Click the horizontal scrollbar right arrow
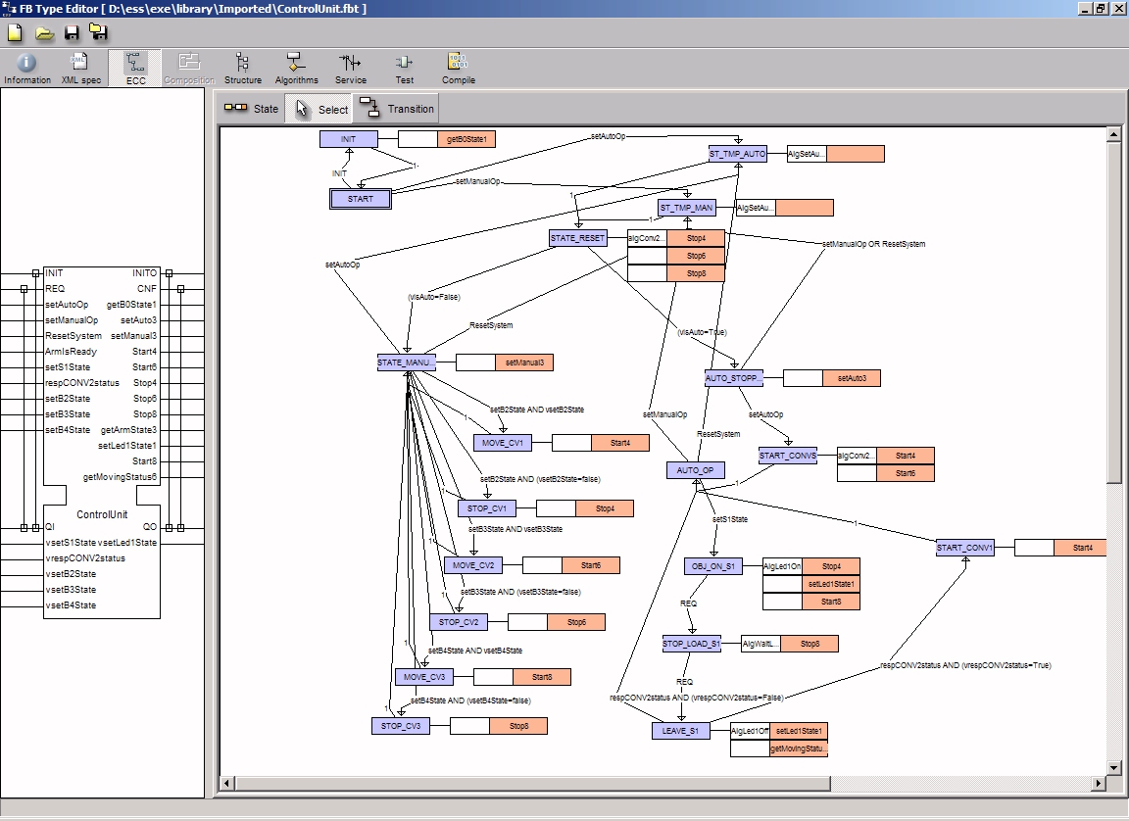 click(x=1099, y=783)
